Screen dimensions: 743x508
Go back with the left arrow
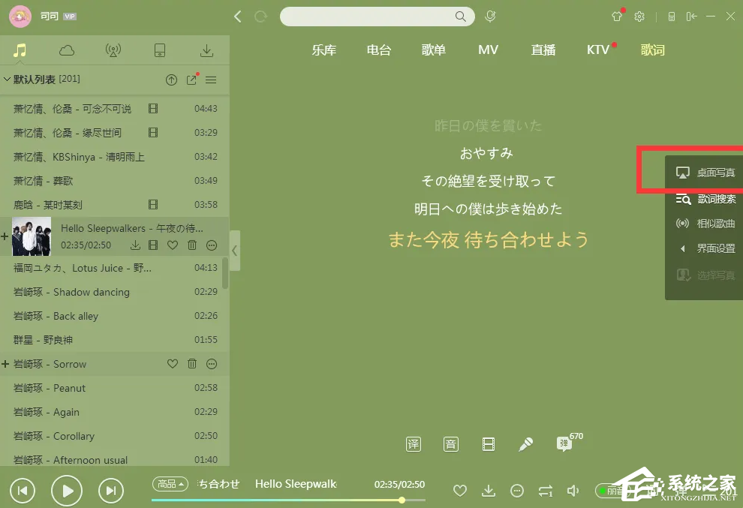click(x=237, y=17)
